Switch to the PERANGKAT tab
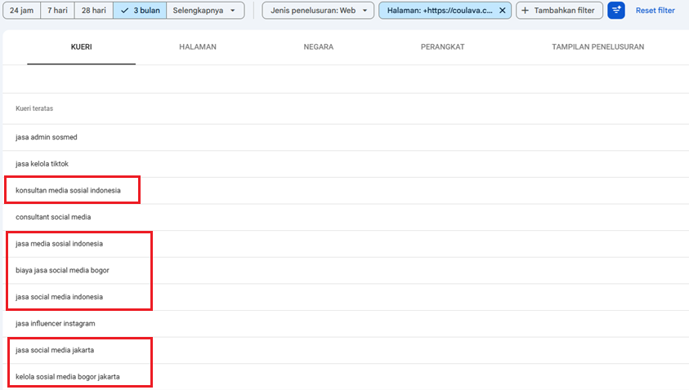This screenshot has width=689, height=390. [442, 47]
